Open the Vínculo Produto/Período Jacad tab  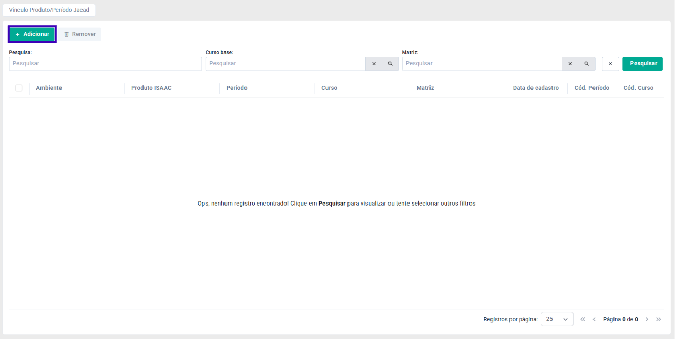[x=49, y=10]
